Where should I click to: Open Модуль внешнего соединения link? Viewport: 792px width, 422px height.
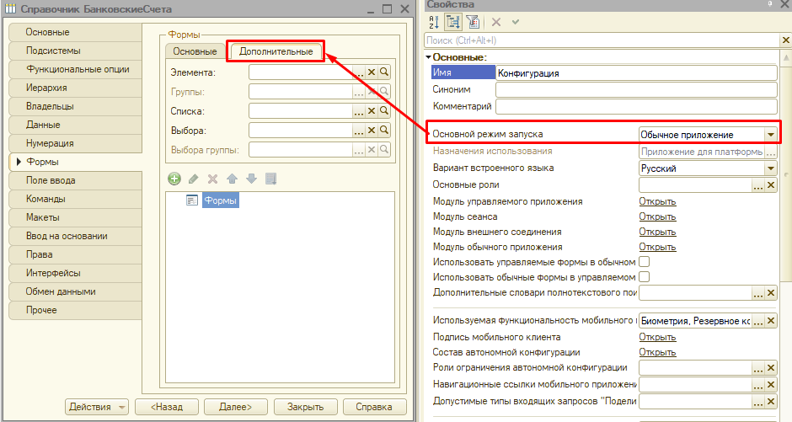pos(657,232)
